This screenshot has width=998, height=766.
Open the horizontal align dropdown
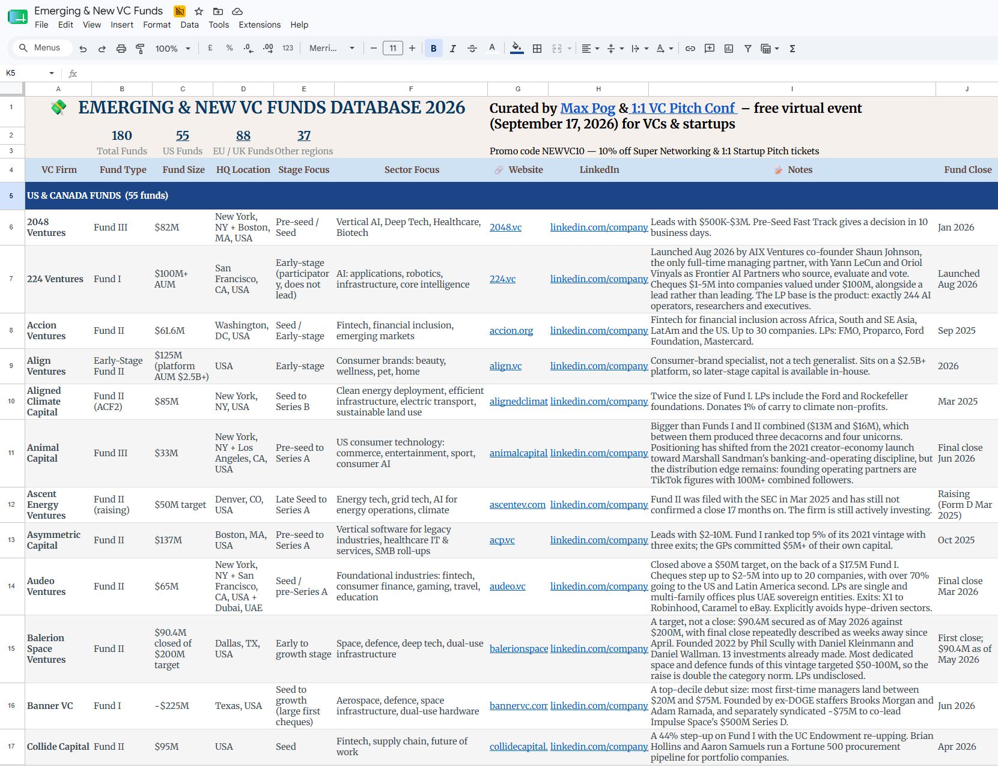pos(591,49)
